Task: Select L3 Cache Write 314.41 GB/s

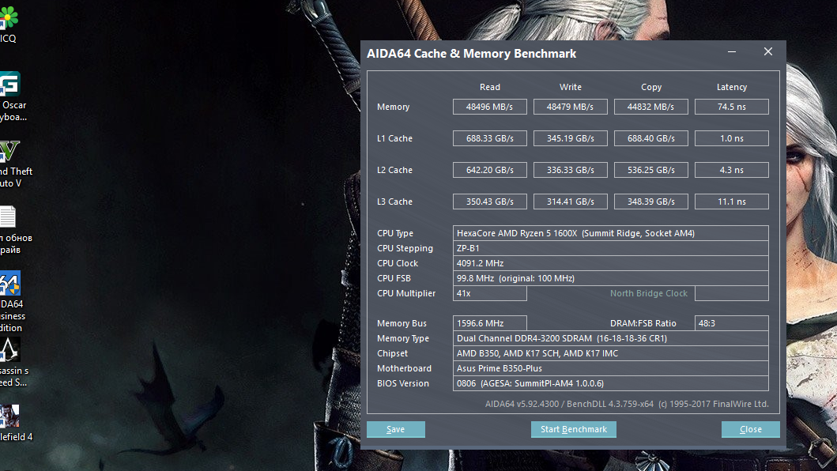Action: (570, 202)
